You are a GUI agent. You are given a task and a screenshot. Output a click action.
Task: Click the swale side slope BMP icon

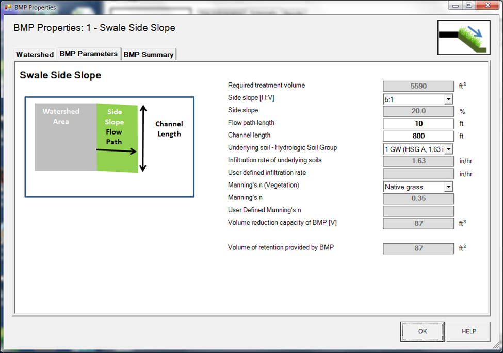click(x=464, y=37)
